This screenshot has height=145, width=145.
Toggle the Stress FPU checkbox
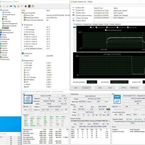76,10
